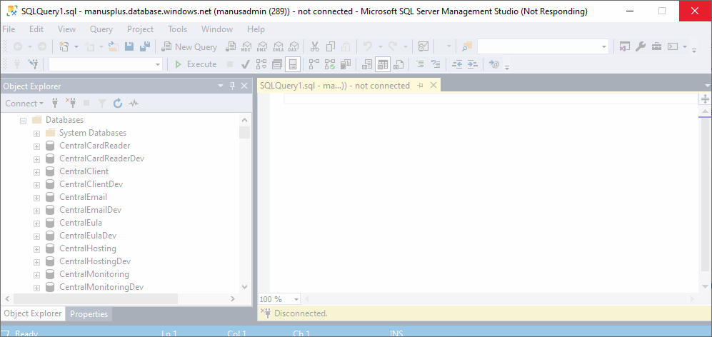This screenshot has width=712, height=337.
Task: Select the CentralClientDev database
Action: coord(91,184)
